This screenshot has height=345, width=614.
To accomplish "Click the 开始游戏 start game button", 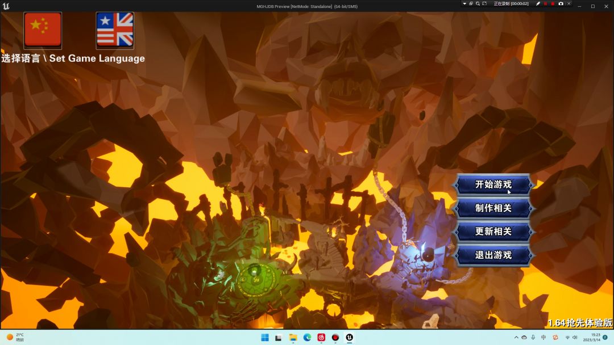I will pos(493,184).
